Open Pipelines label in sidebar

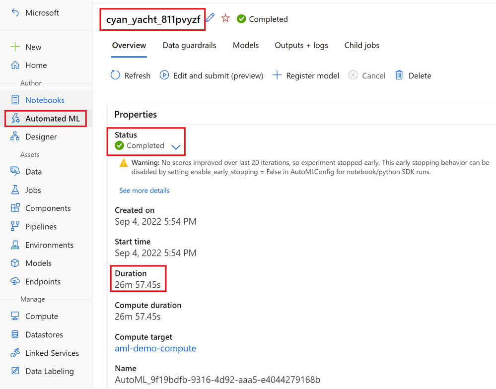(x=41, y=227)
